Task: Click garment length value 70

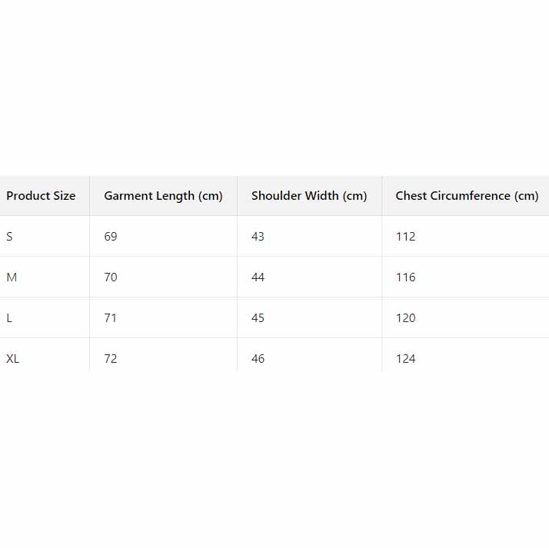Action: click(x=111, y=277)
